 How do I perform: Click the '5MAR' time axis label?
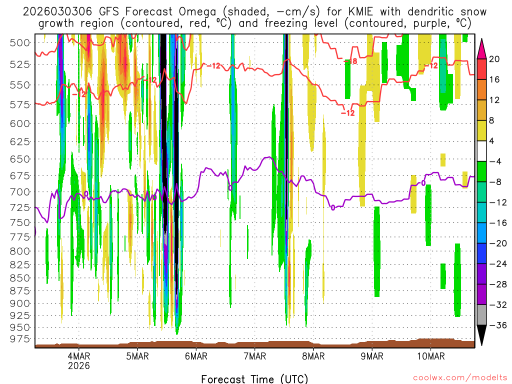point(137,356)
